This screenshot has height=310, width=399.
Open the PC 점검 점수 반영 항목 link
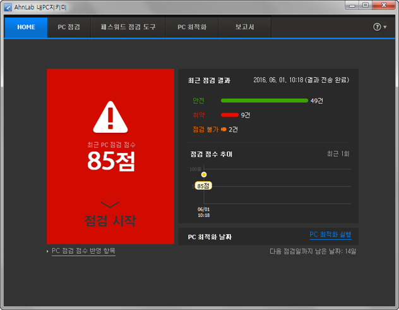point(83,251)
